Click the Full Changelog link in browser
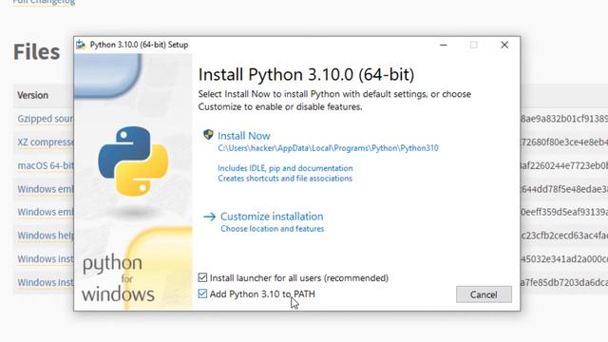 44,2
